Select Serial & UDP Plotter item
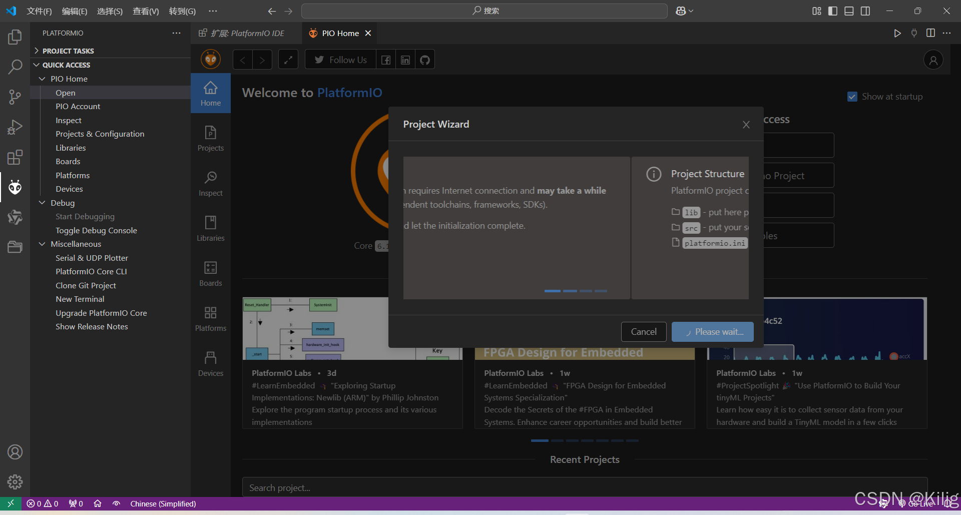961x515 pixels. [x=92, y=258]
